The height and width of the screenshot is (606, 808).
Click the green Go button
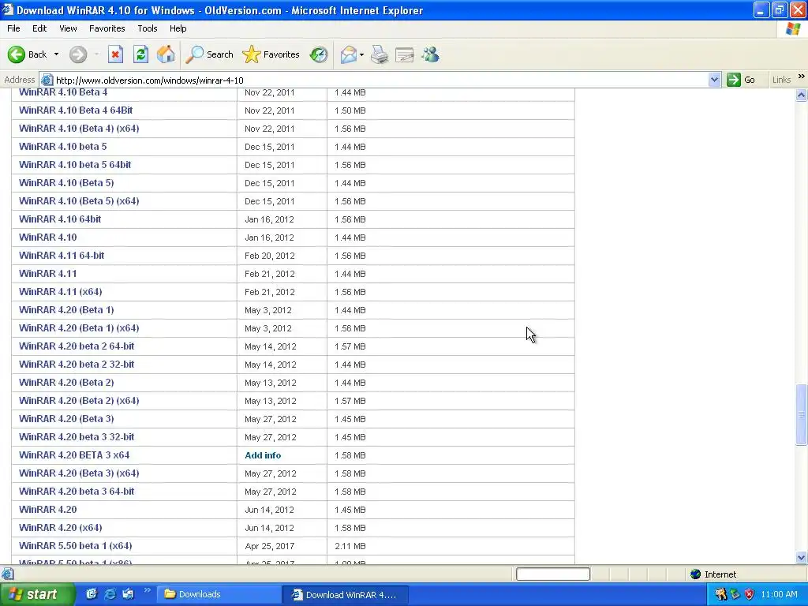pos(741,80)
